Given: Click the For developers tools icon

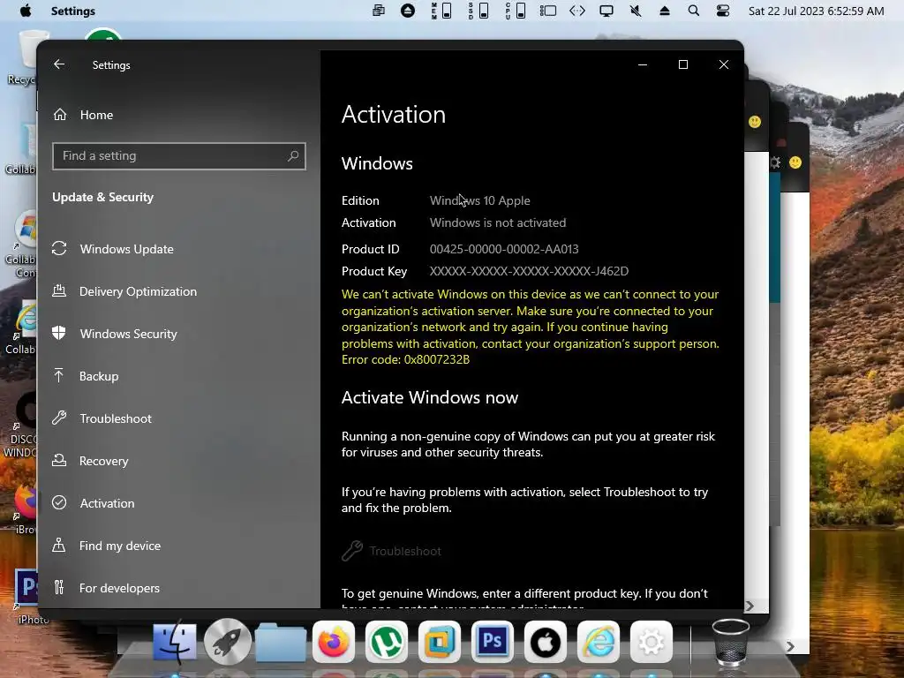Looking at the screenshot, I should point(59,587).
